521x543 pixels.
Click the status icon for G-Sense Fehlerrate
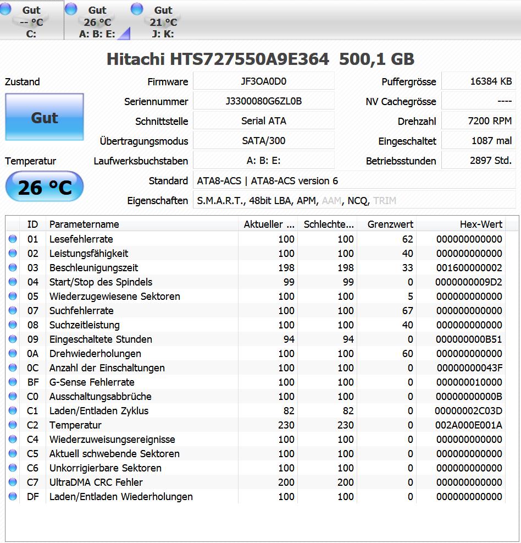coord(13,382)
